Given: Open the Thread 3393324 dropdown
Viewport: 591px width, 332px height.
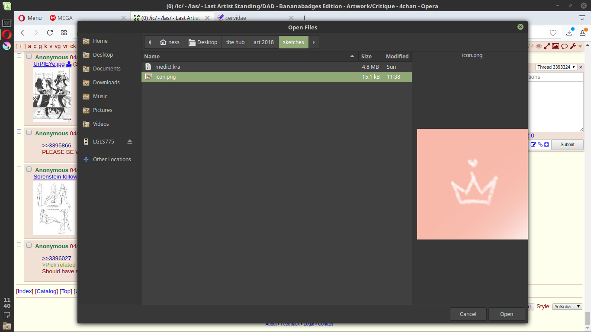Looking at the screenshot, I should click(x=556, y=67).
